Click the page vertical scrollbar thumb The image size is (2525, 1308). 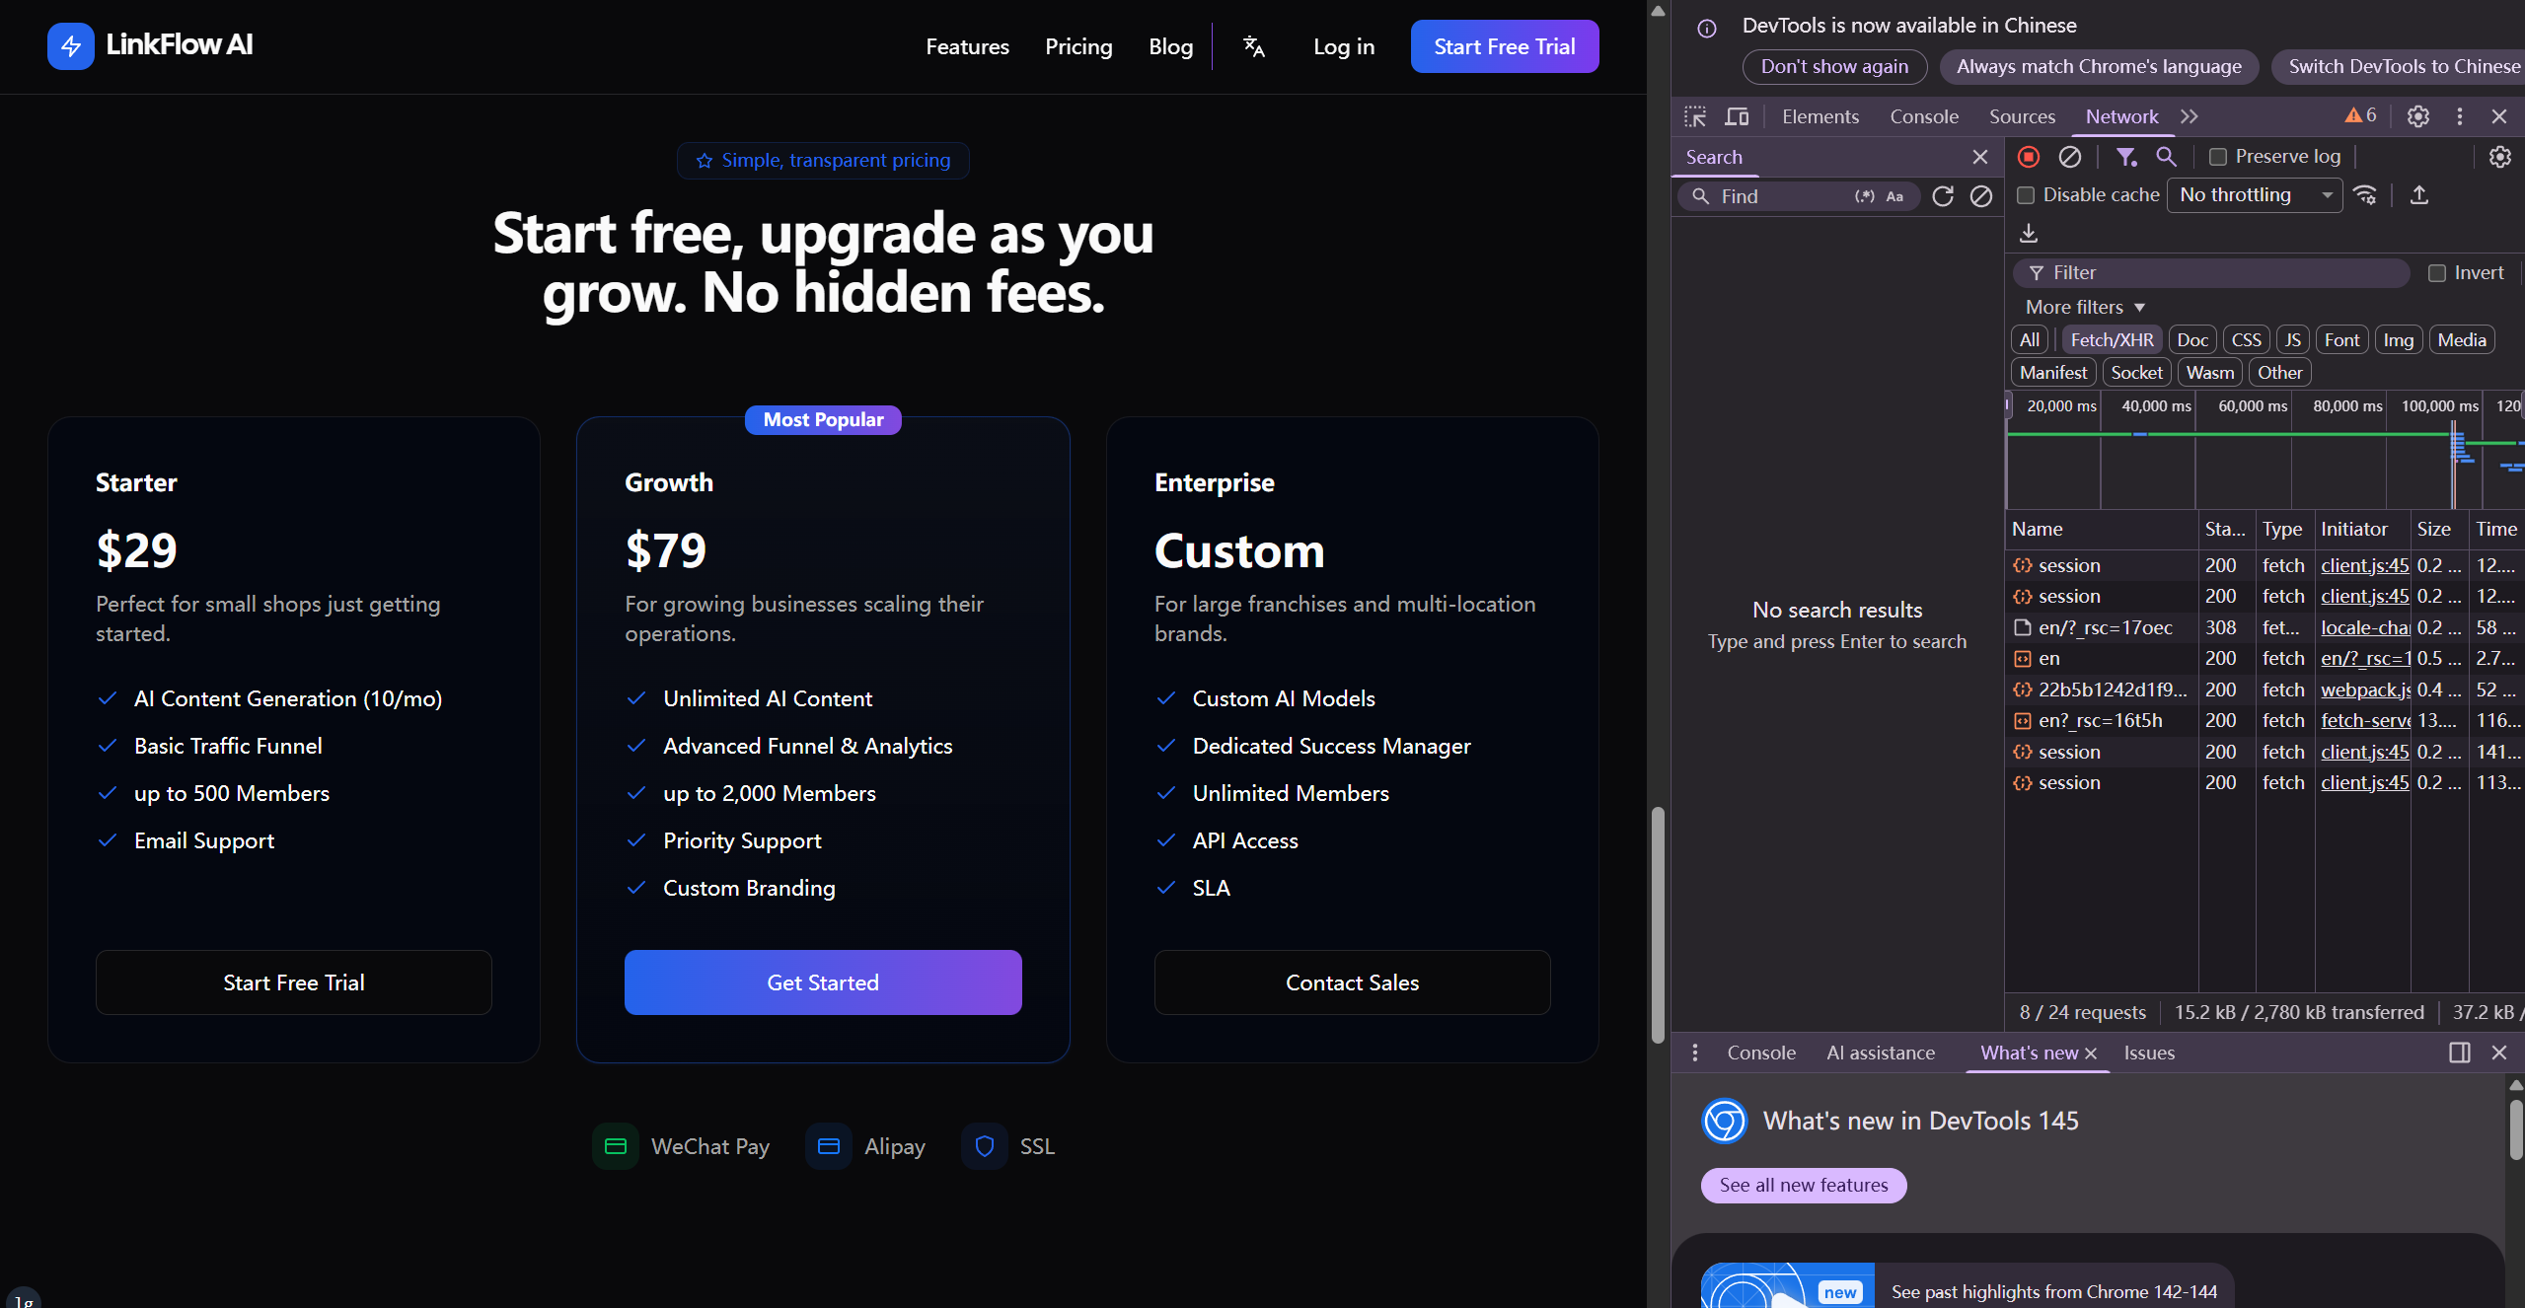(1658, 924)
